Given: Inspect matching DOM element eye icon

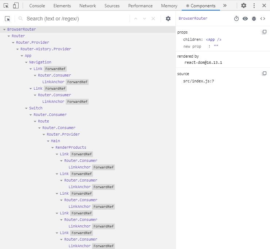Looking at the screenshot, I should click(x=245, y=19).
